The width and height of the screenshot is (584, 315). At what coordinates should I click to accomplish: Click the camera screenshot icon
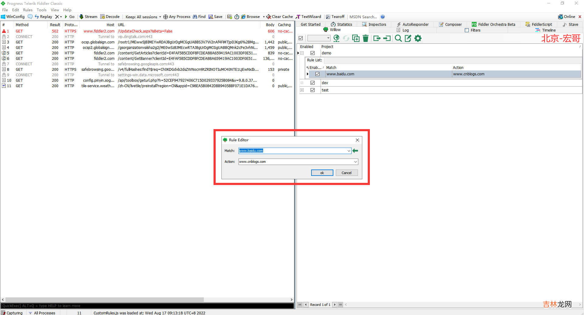[x=230, y=17]
